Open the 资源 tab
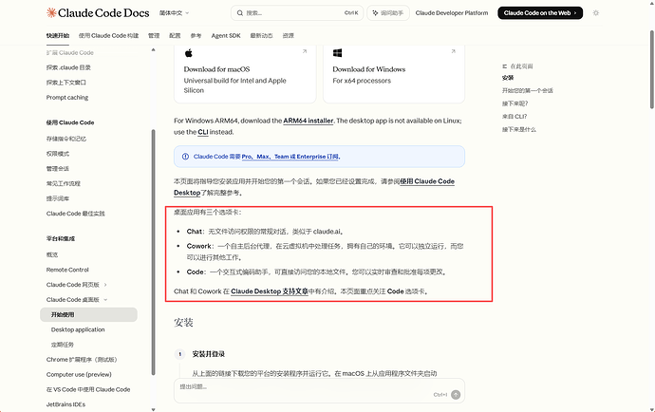 pos(289,35)
